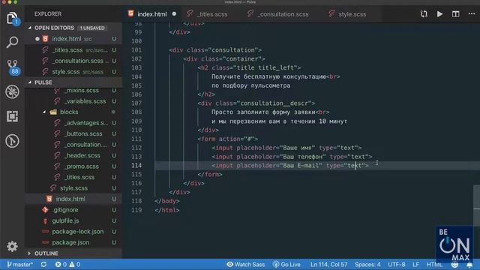Viewport: 480px width, 270px height.
Task: Open the Explorer view in activity bar
Action: [12, 18]
